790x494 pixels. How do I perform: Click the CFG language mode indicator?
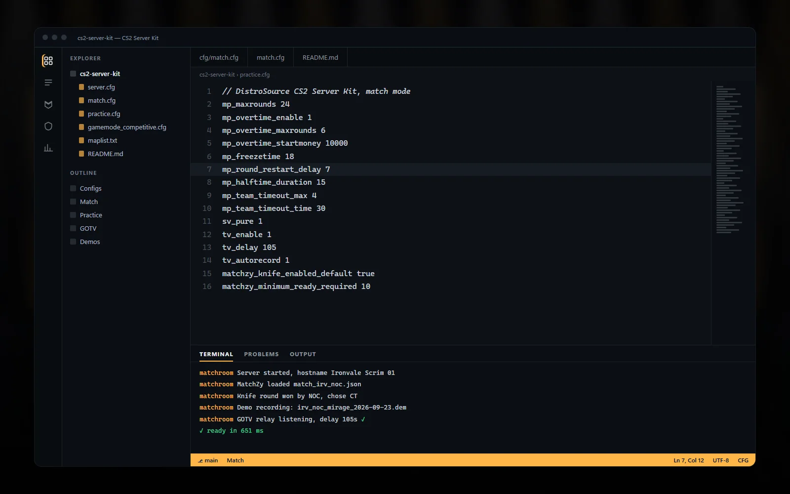pyautogui.click(x=743, y=460)
